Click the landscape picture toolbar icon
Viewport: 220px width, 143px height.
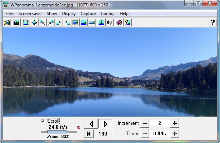[x=16, y=22]
